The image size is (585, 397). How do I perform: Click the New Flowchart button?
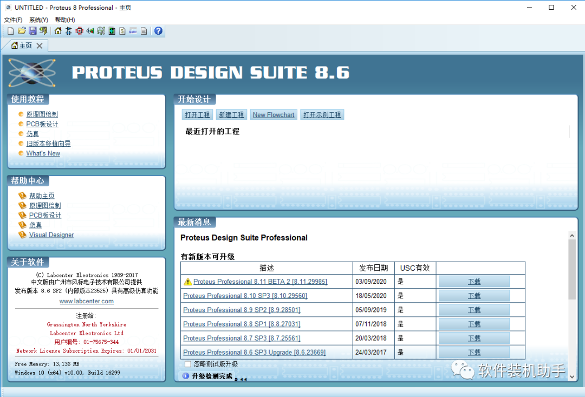(x=274, y=115)
